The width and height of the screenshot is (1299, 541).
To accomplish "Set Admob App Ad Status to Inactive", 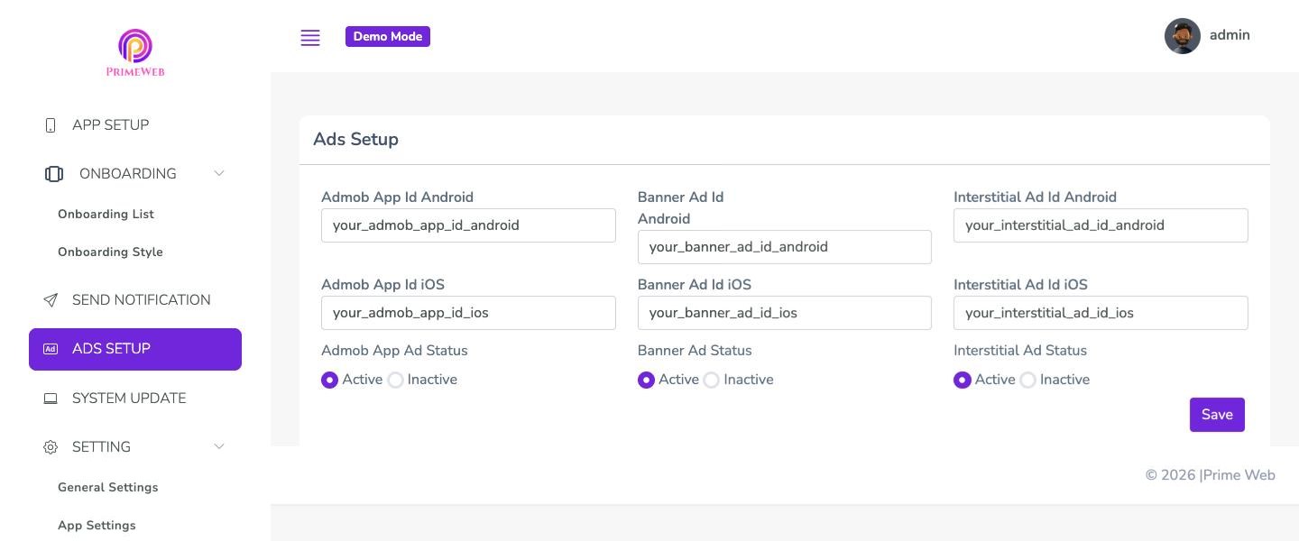I will point(395,381).
